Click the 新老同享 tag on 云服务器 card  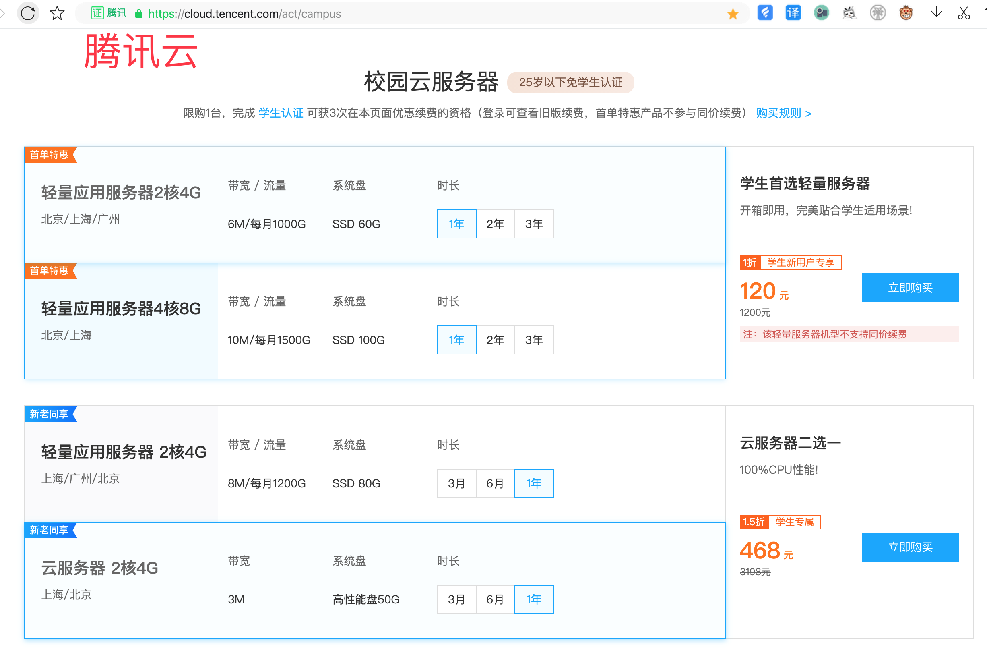pos(50,530)
